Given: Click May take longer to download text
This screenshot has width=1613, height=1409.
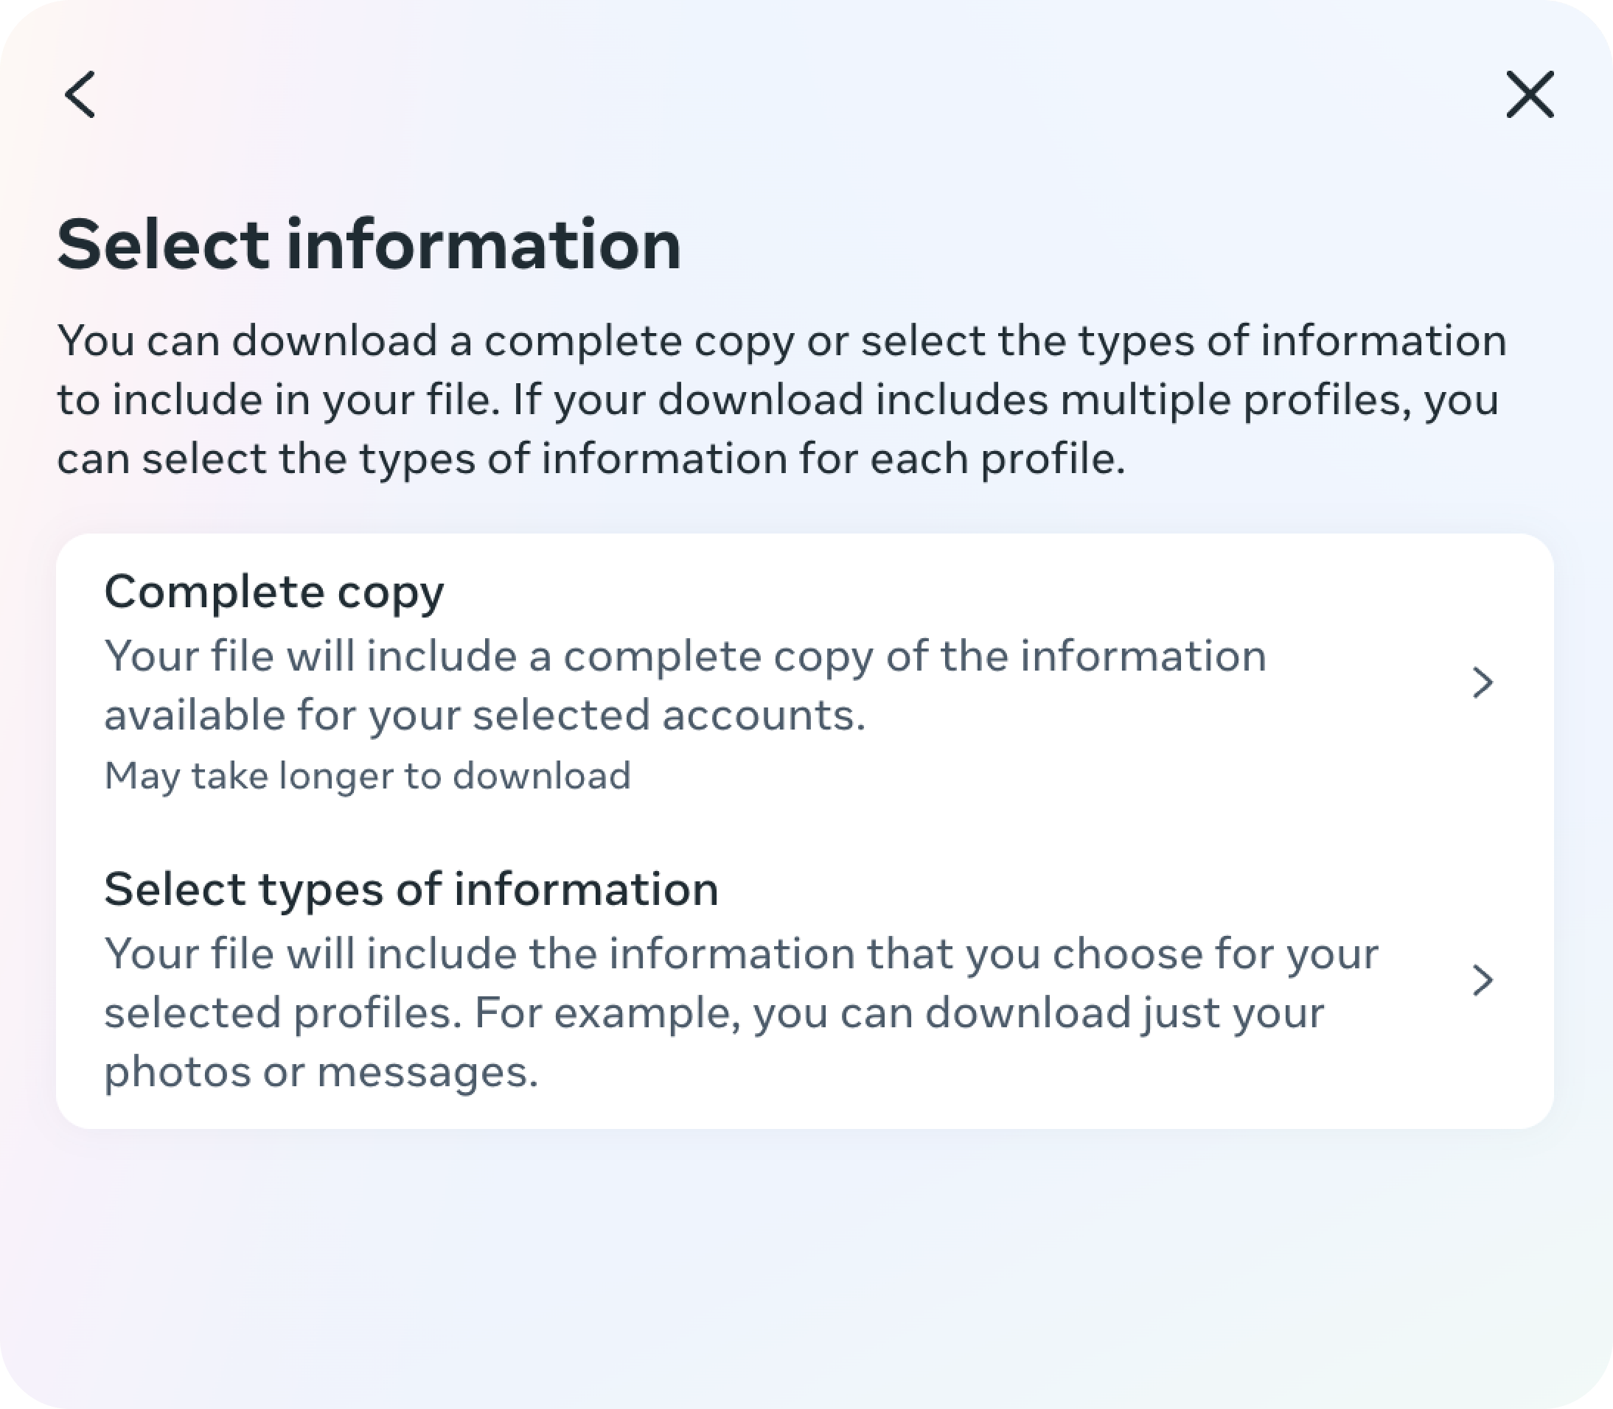Looking at the screenshot, I should [x=367, y=775].
